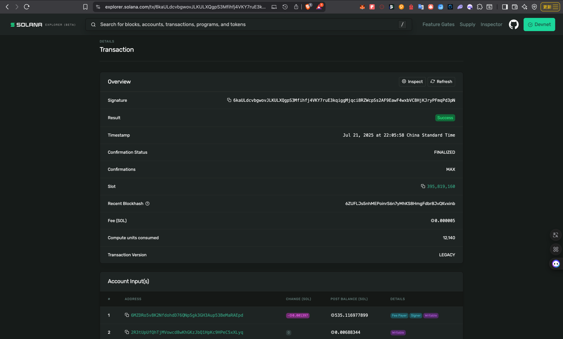Open Supply page
Screen dimensions: 563x339
[x=467, y=25]
